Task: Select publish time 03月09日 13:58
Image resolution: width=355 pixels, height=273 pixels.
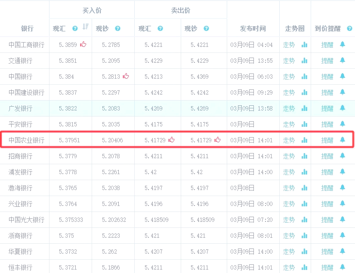Action: pyautogui.click(x=252, y=108)
